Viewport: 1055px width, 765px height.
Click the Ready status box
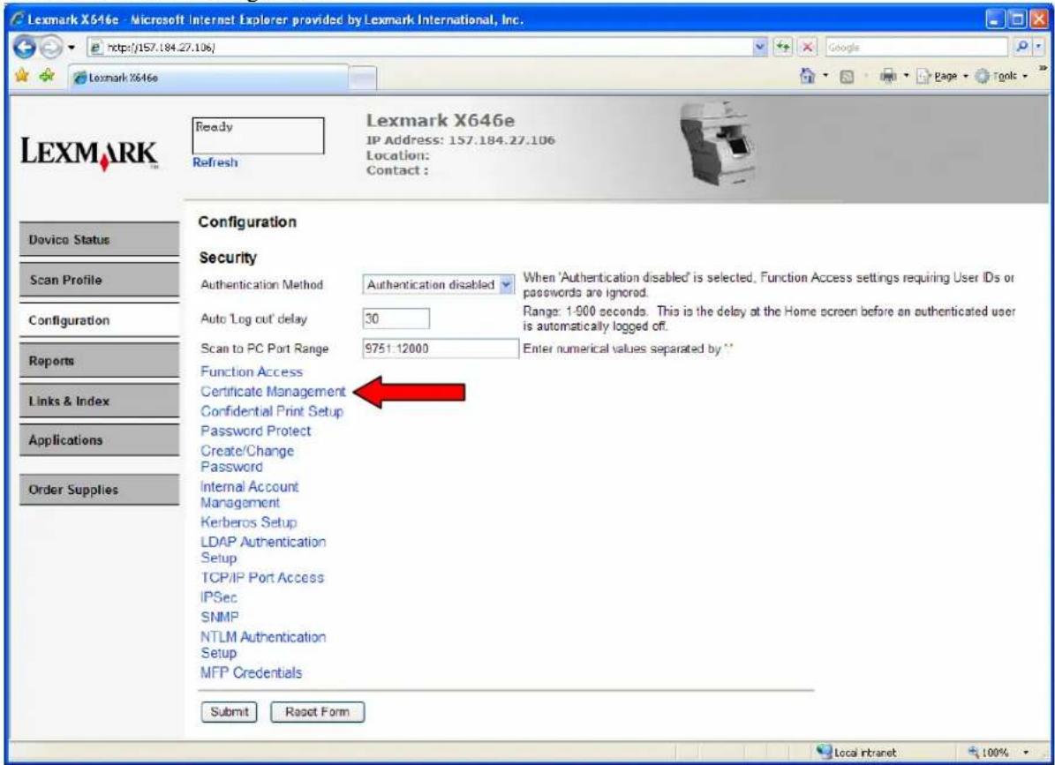click(258, 135)
